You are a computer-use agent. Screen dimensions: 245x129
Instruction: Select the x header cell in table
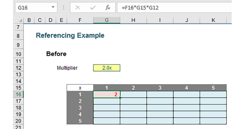[x=80, y=88]
